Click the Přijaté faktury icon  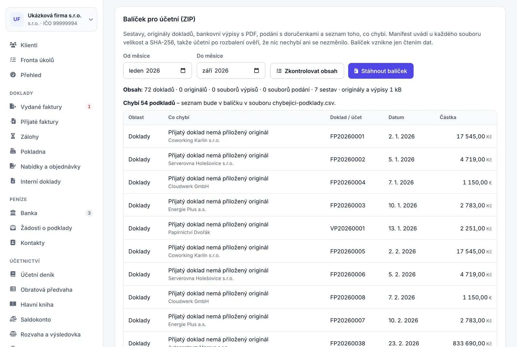(13, 121)
